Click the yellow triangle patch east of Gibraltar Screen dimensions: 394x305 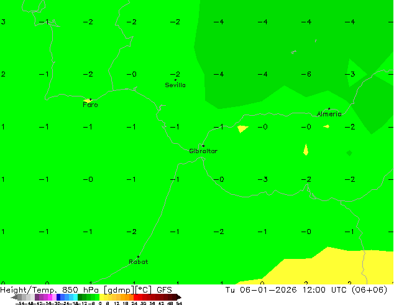[242, 128]
